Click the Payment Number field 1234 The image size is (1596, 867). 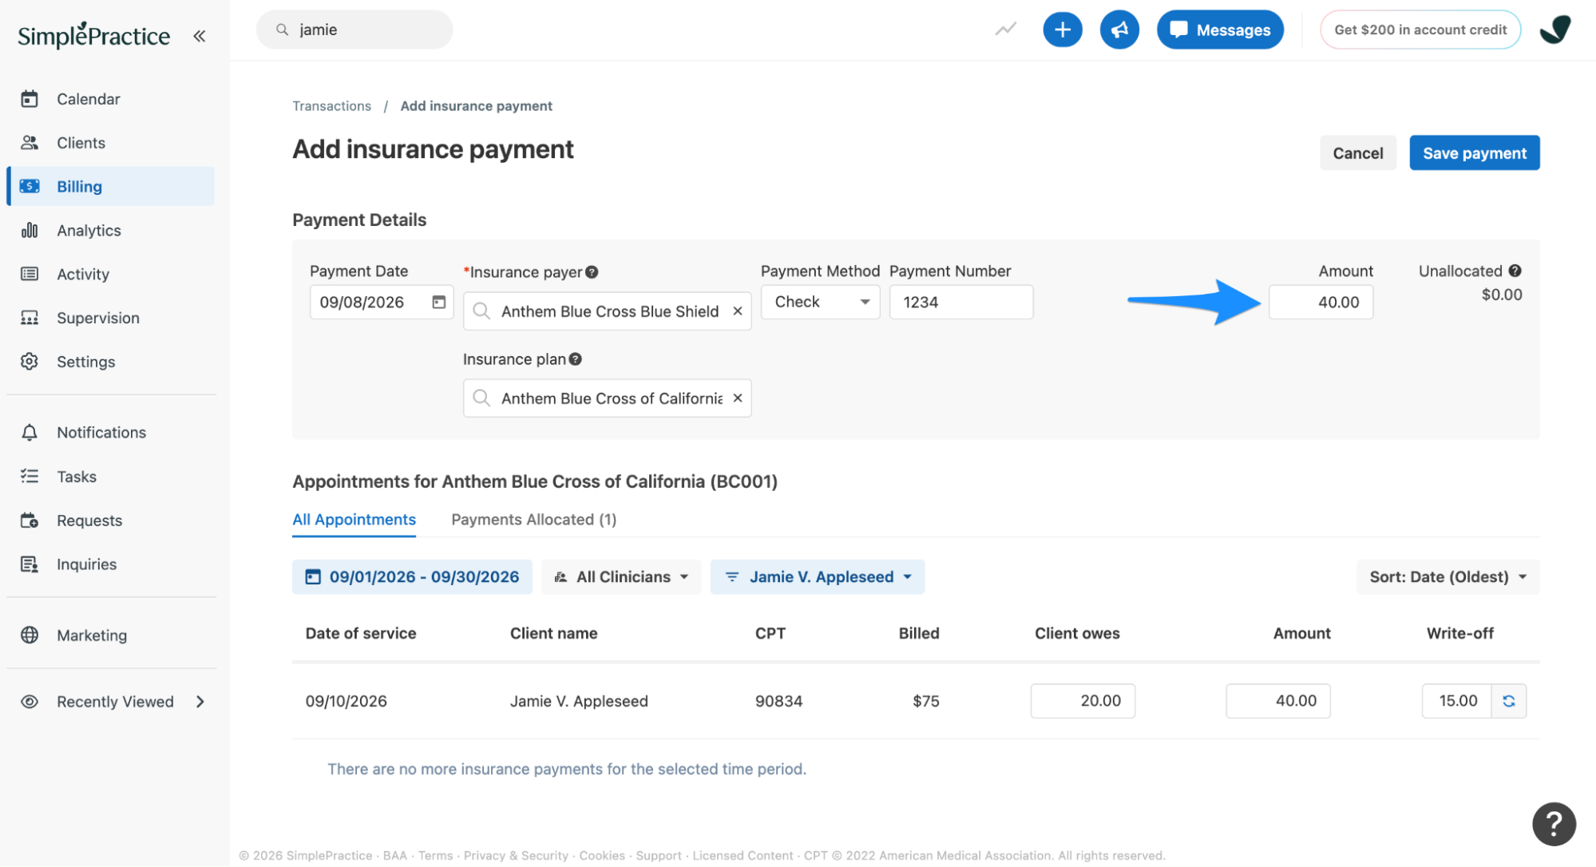click(x=961, y=303)
